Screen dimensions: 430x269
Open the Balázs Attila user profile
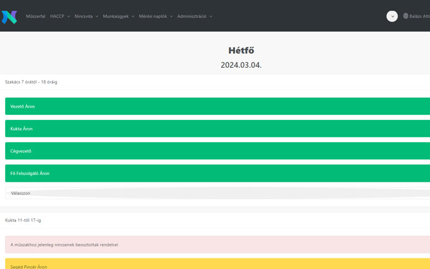click(x=419, y=16)
